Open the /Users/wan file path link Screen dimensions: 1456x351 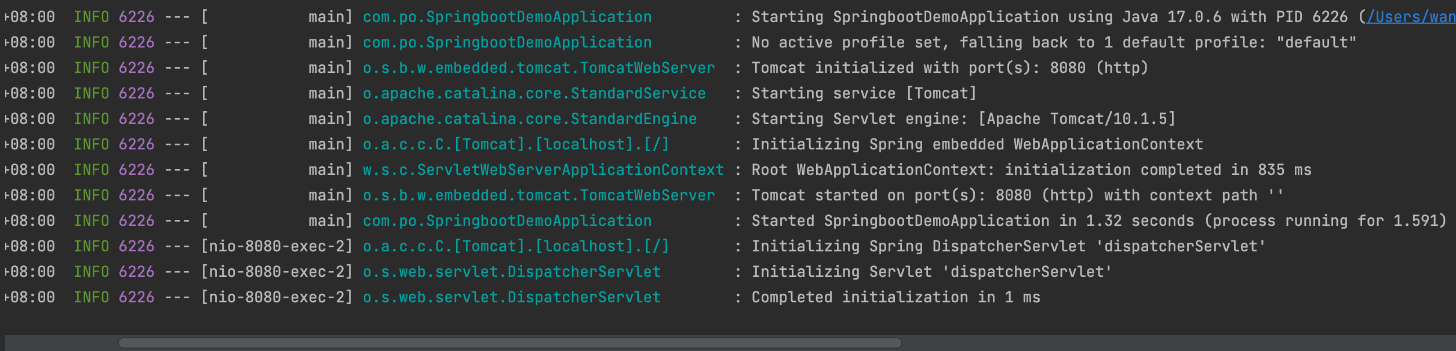[1410, 17]
